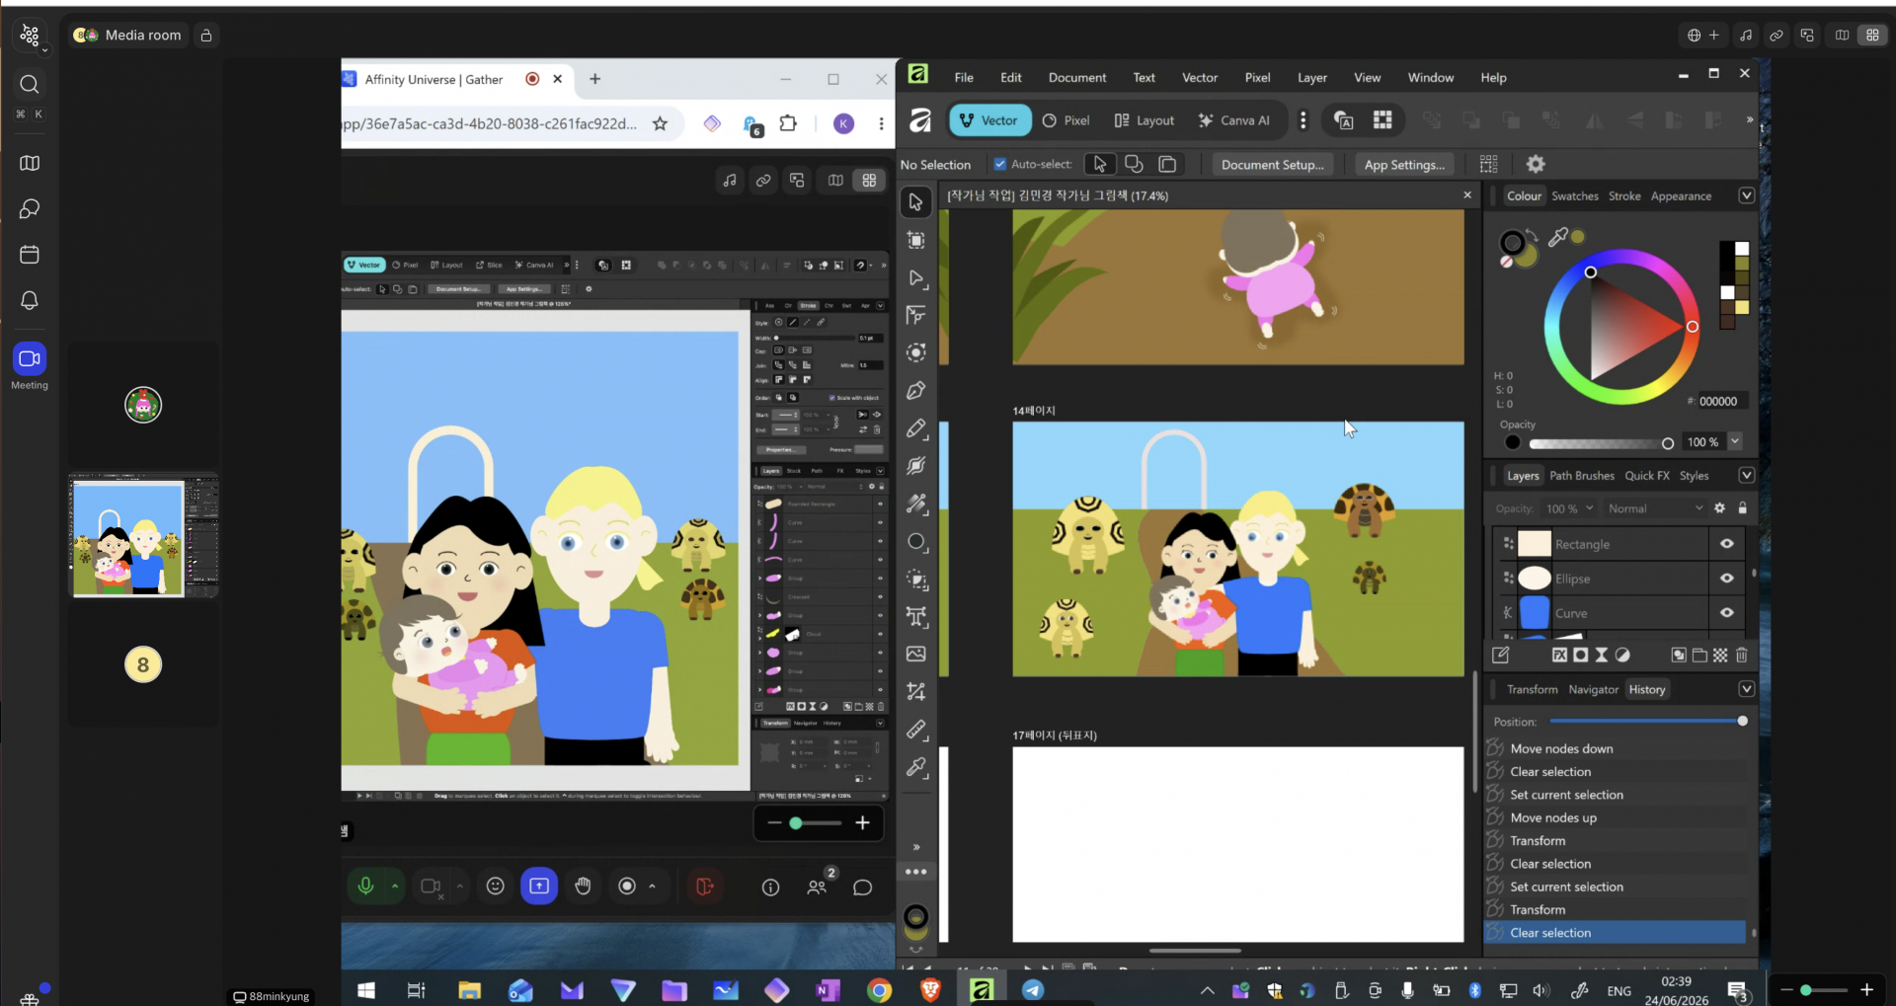The image size is (1896, 1006).
Task: Hide the Curve layer
Action: click(1727, 613)
